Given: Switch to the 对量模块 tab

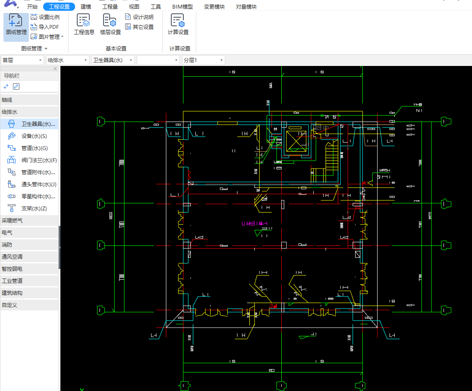Looking at the screenshot, I should pos(246,6).
